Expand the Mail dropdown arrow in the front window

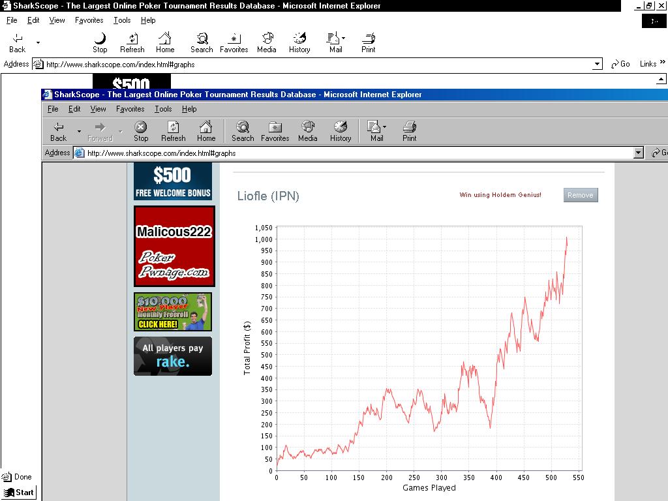(384, 127)
